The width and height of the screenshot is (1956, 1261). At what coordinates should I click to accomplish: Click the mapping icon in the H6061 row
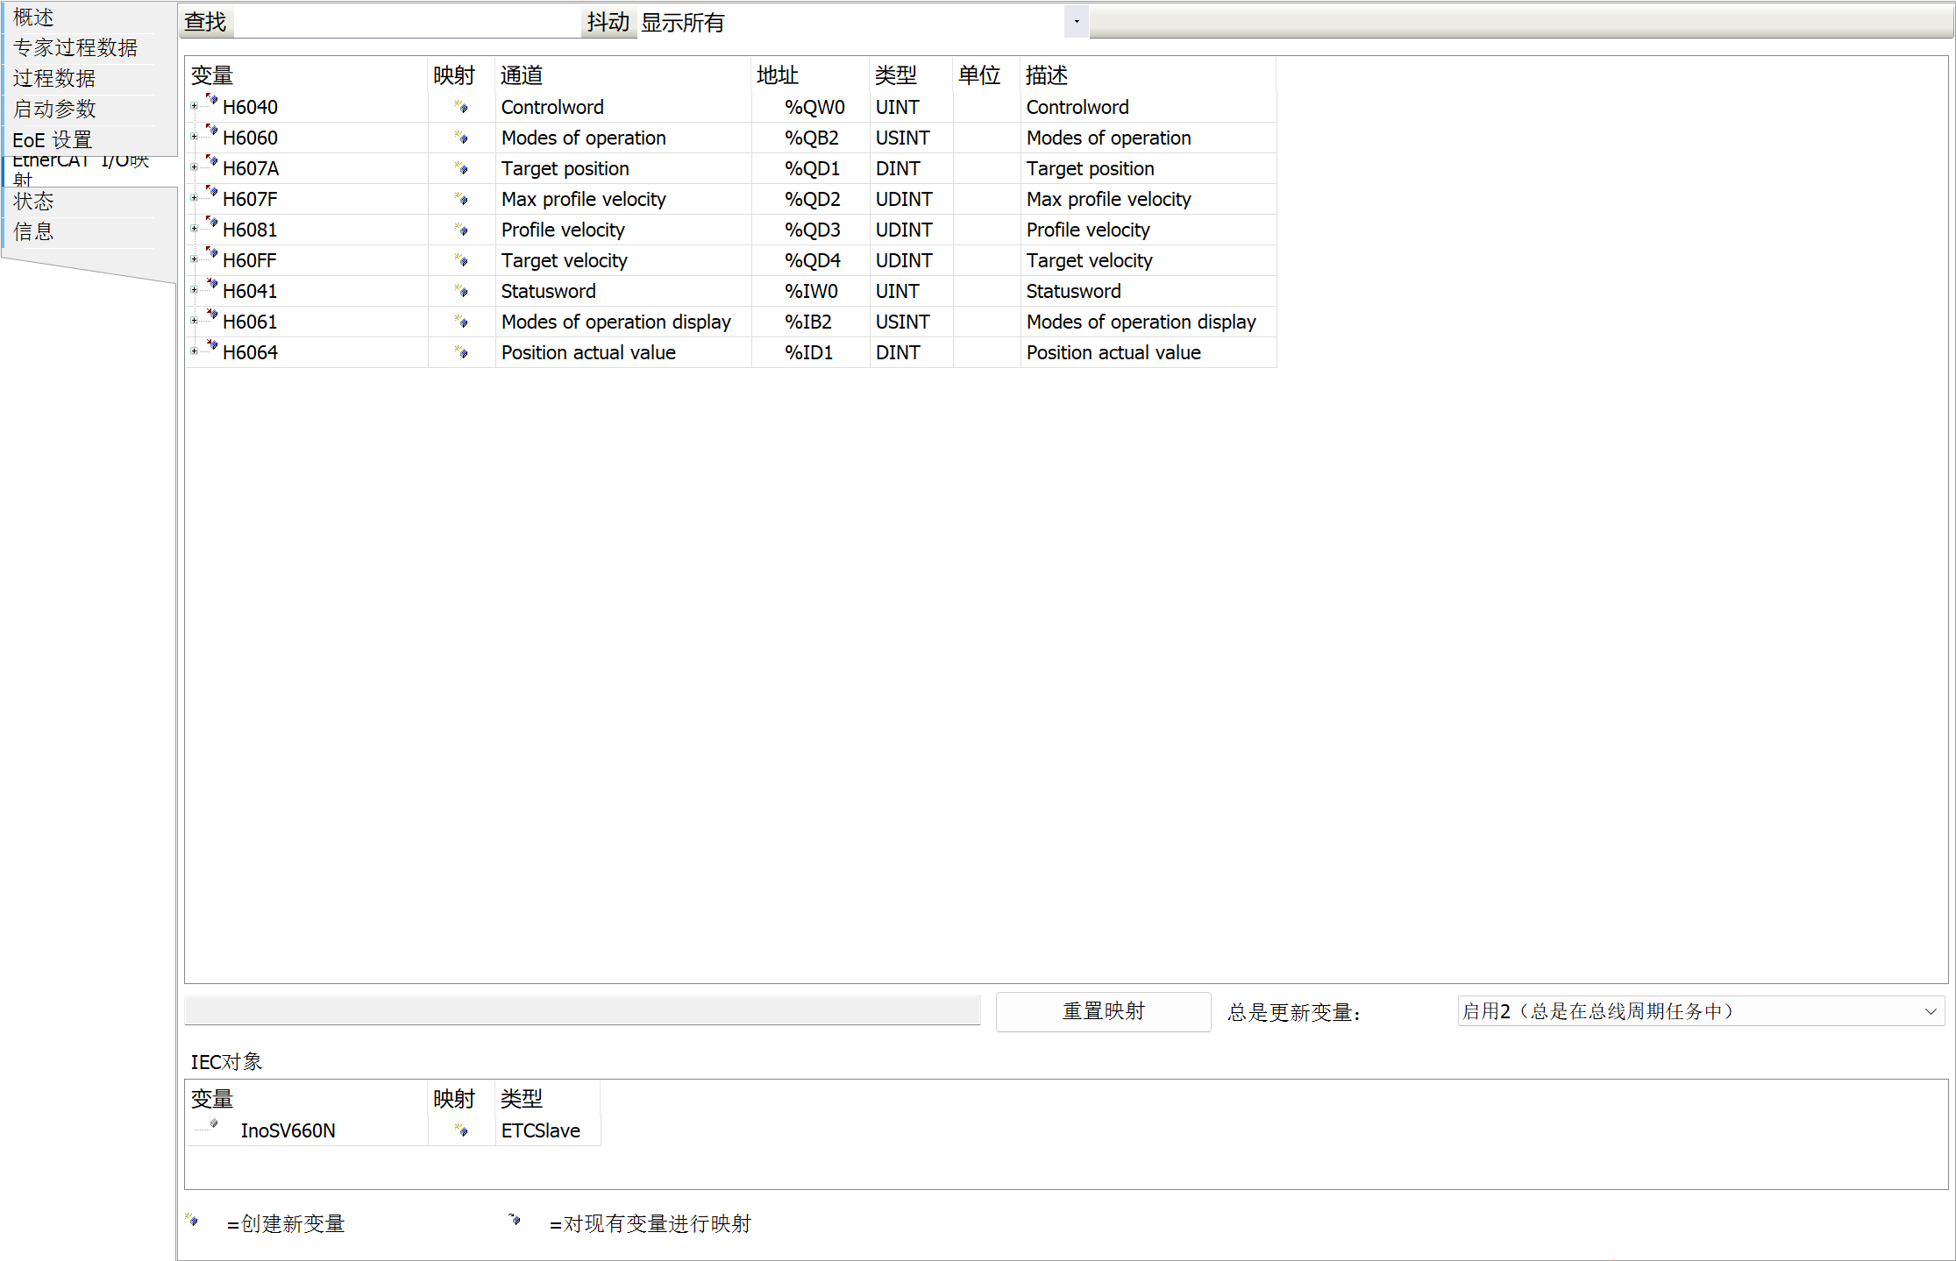461,322
